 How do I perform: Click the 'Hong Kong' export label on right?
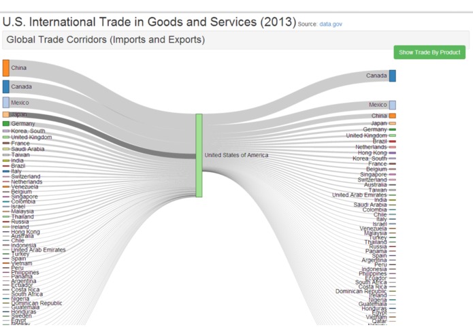coord(372,153)
